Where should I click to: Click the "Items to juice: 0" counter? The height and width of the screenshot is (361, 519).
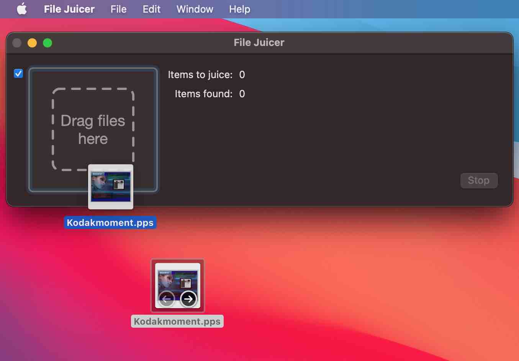tap(206, 75)
